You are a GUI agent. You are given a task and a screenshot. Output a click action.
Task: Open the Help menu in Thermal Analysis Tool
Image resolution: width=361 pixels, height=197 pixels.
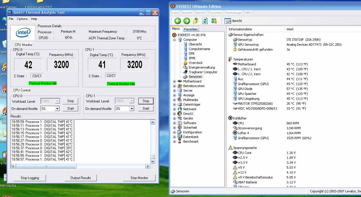34,19
